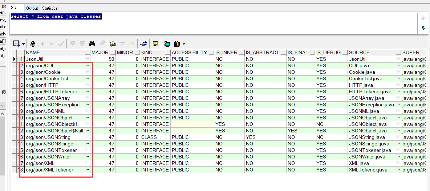Click the post changes checkmark icon

[61, 44]
